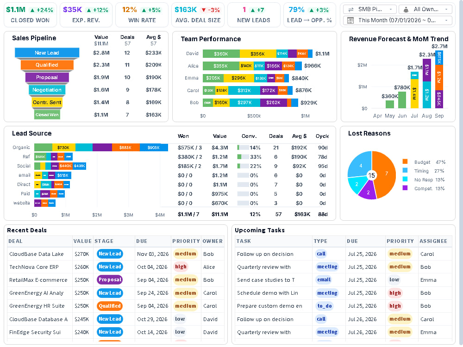The width and height of the screenshot is (463, 347).
Task: Click the $4.3M Organic value cell
Action: coord(219,148)
